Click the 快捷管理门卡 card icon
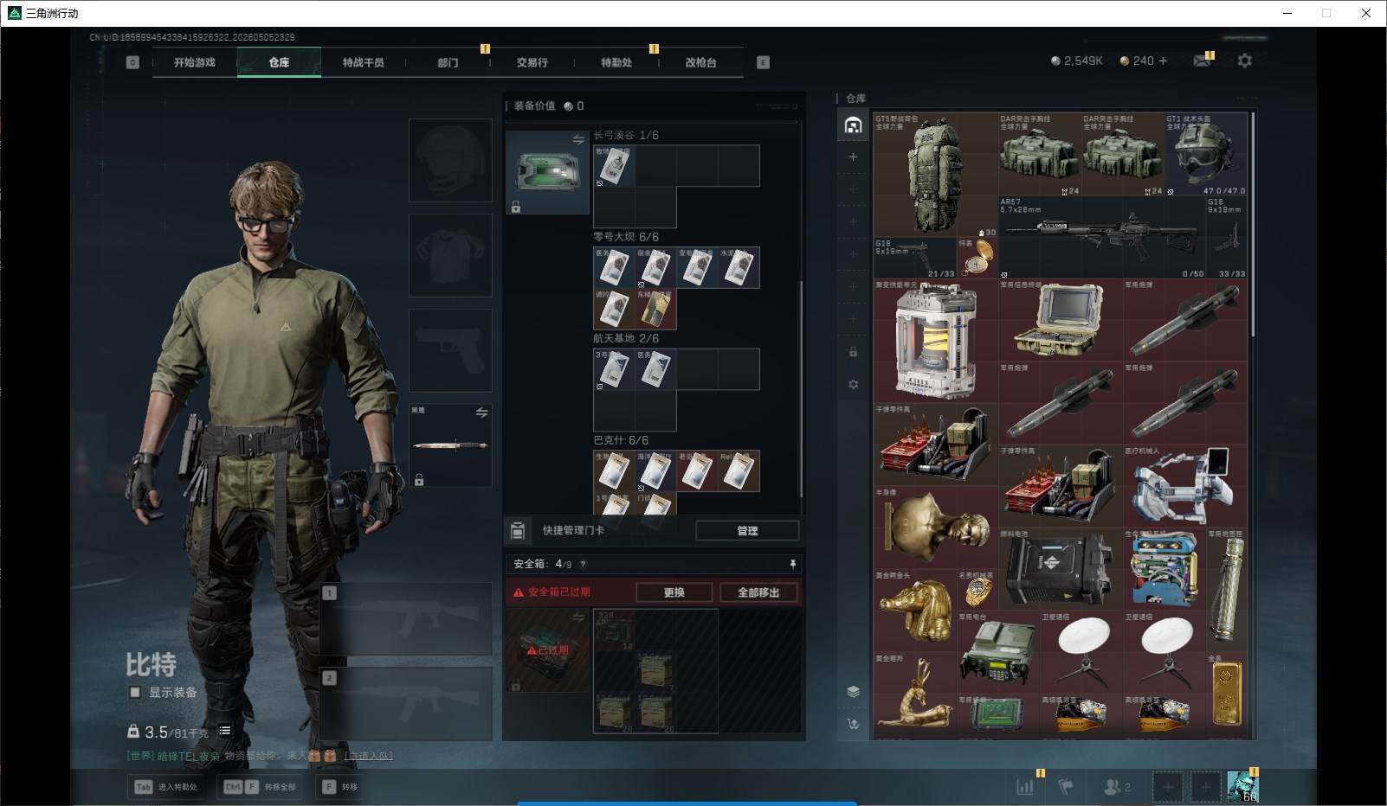This screenshot has width=1387, height=806. tap(518, 530)
